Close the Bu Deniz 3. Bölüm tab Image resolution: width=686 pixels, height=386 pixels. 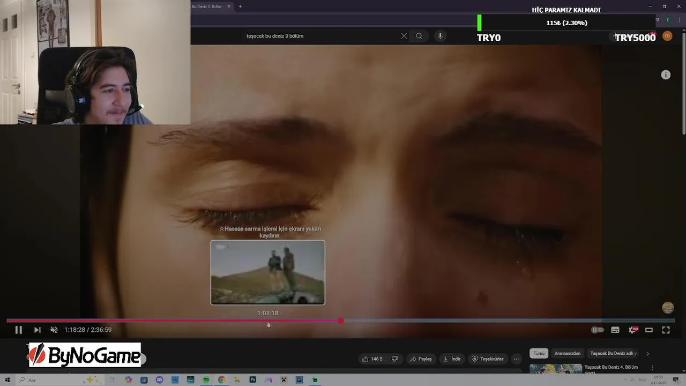[x=229, y=6]
